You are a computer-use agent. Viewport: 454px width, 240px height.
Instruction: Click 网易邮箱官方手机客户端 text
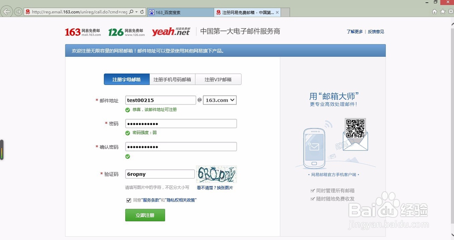tap(334, 175)
